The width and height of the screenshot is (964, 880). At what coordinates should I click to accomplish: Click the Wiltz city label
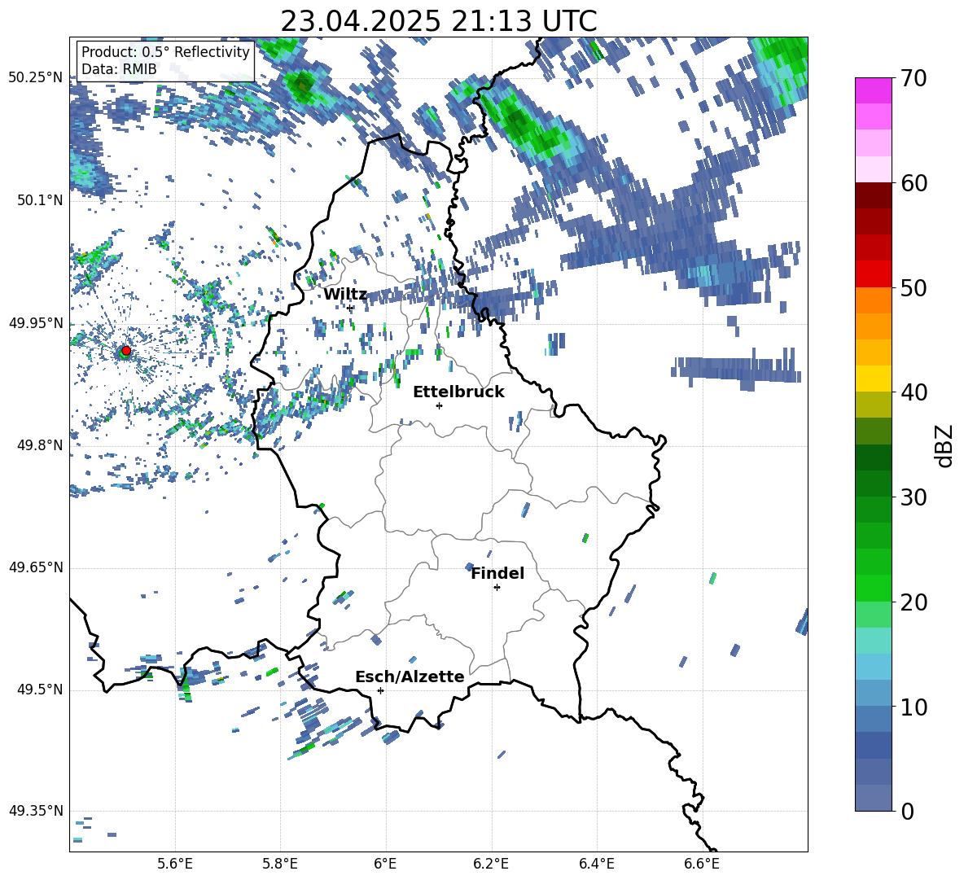[345, 295]
